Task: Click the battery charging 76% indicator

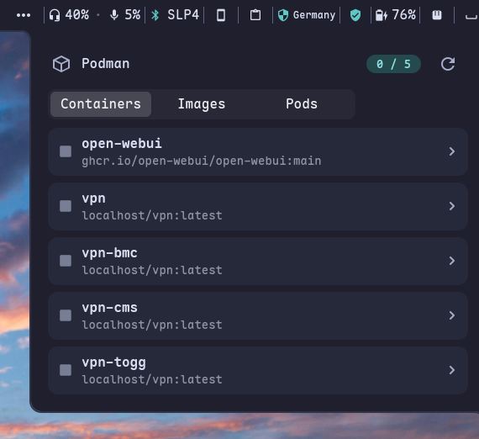Action: coord(395,14)
